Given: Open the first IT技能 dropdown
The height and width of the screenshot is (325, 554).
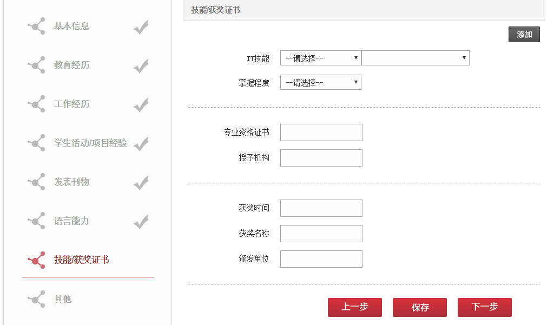Looking at the screenshot, I should [x=320, y=58].
